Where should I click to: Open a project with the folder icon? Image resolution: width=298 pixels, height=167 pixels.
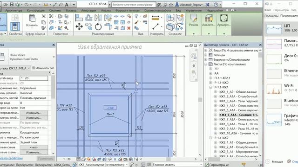click(6, 4)
